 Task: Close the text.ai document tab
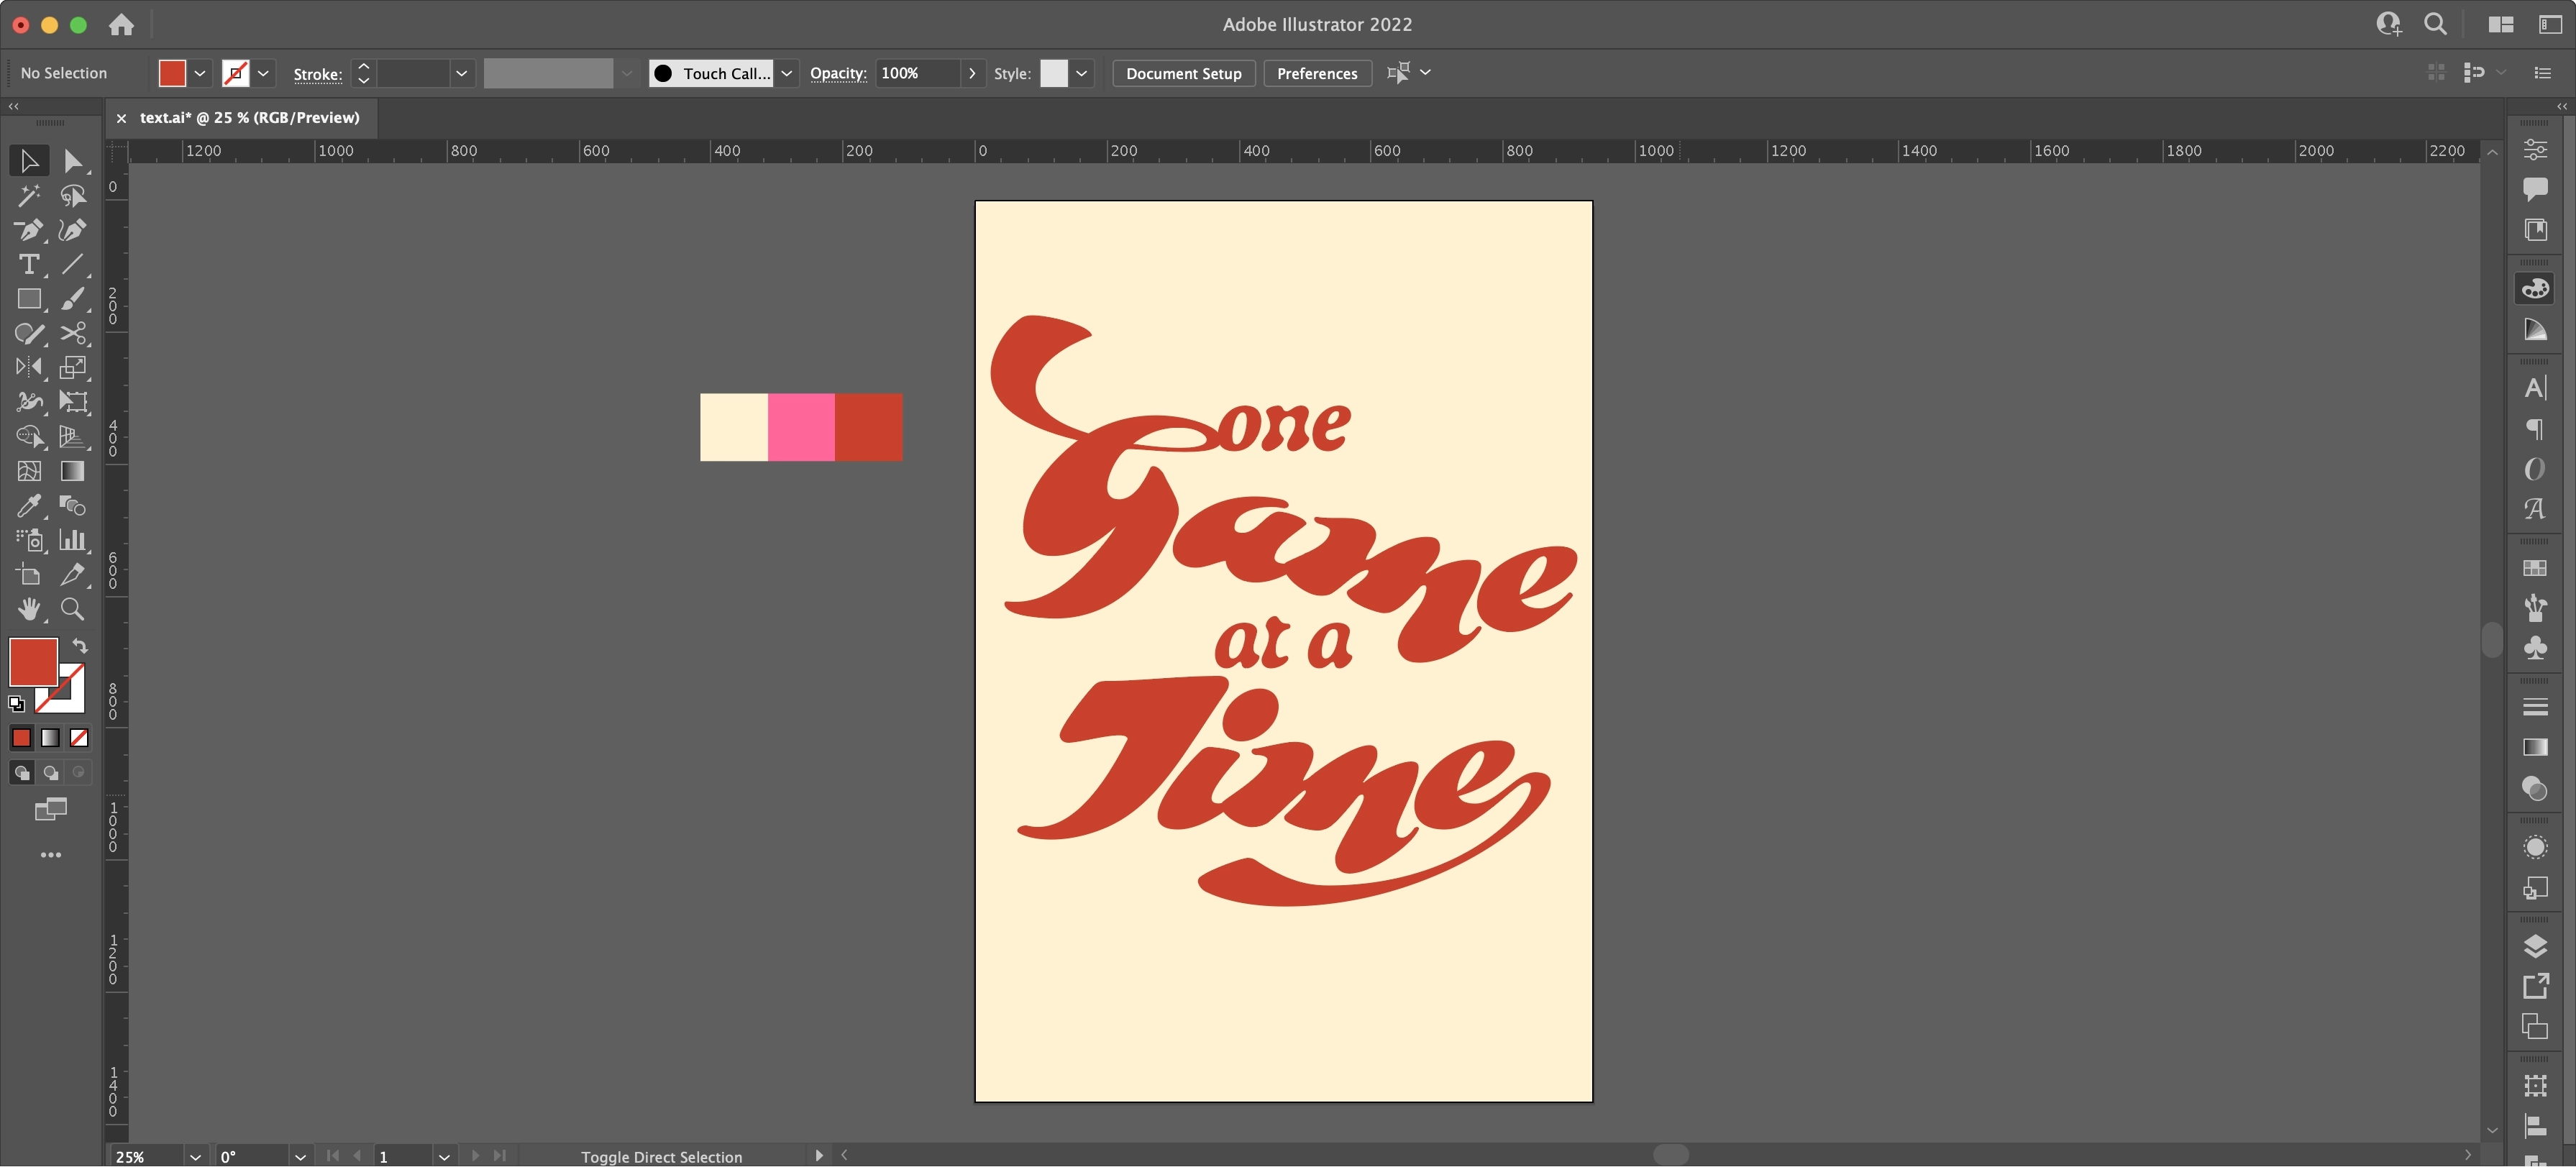pos(121,118)
